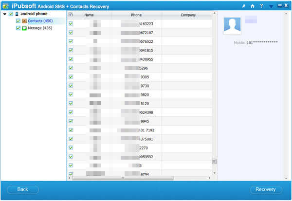The width and height of the screenshot is (292, 201).
Task: Uncheck the row ending in 163223
Action: [71, 23]
